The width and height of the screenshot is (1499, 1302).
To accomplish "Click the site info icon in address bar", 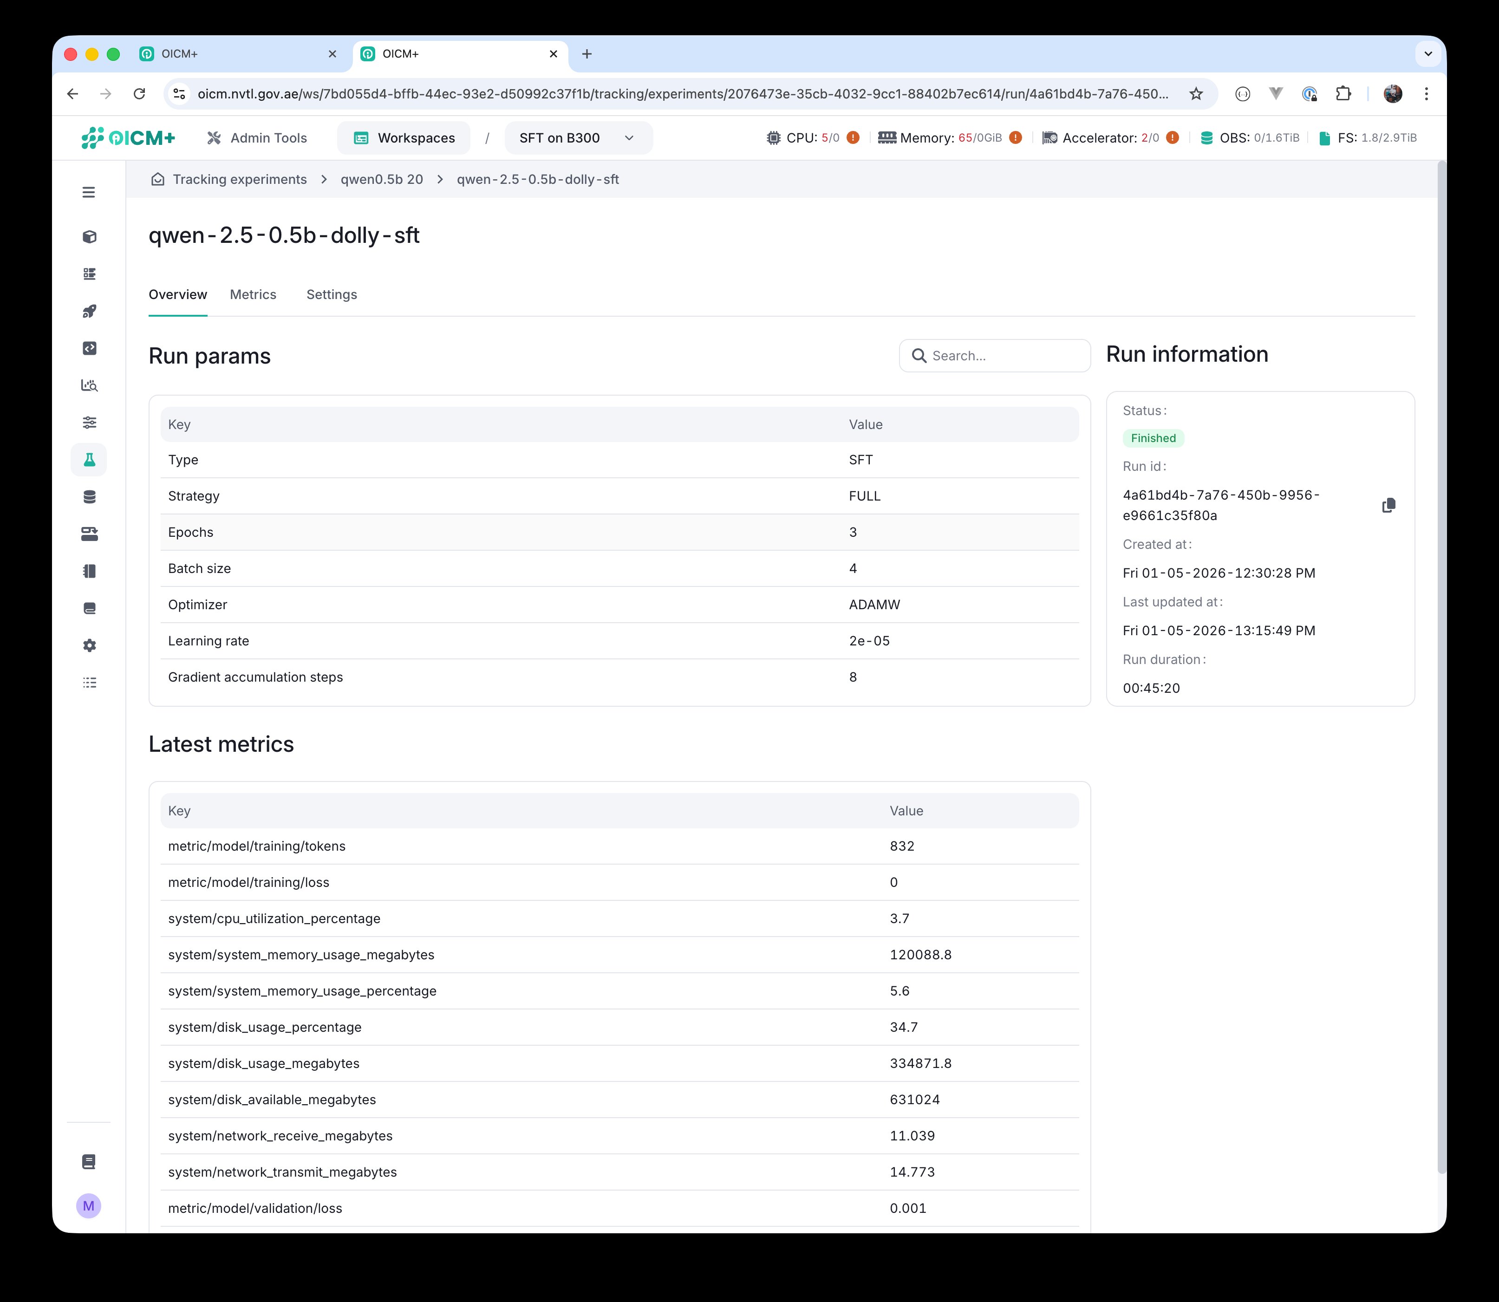I will click(179, 94).
